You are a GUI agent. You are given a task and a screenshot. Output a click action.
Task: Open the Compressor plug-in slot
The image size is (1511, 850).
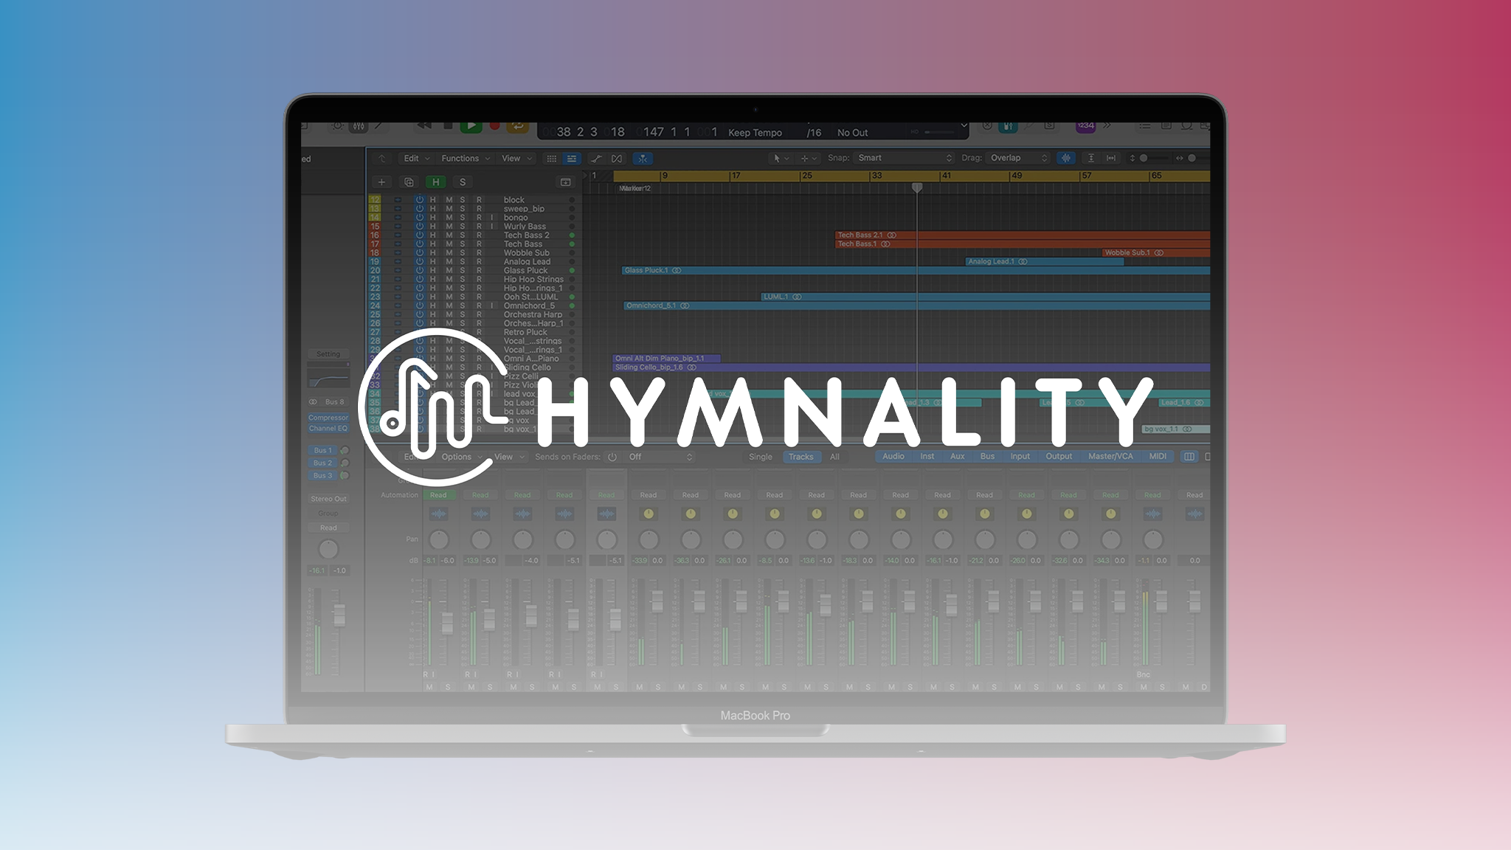coord(328,418)
